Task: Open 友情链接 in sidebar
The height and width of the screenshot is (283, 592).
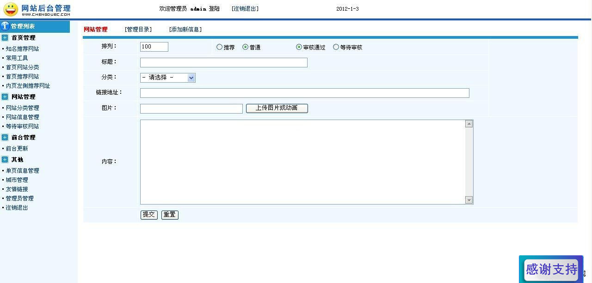Action: [x=17, y=189]
